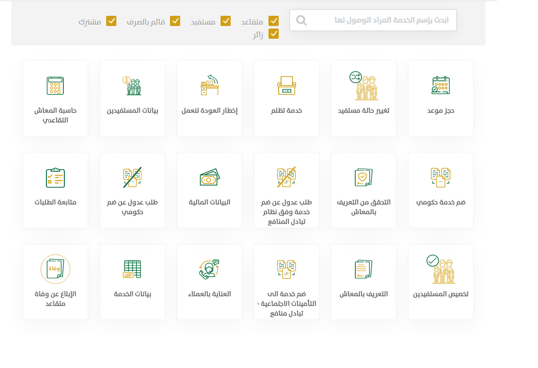
Task: Click the طلب عدول عن ضم حكومي label
Action: [x=132, y=207]
